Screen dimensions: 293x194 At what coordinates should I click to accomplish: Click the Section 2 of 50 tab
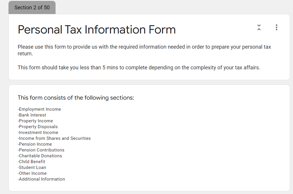pyautogui.click(x=32, y=8)
